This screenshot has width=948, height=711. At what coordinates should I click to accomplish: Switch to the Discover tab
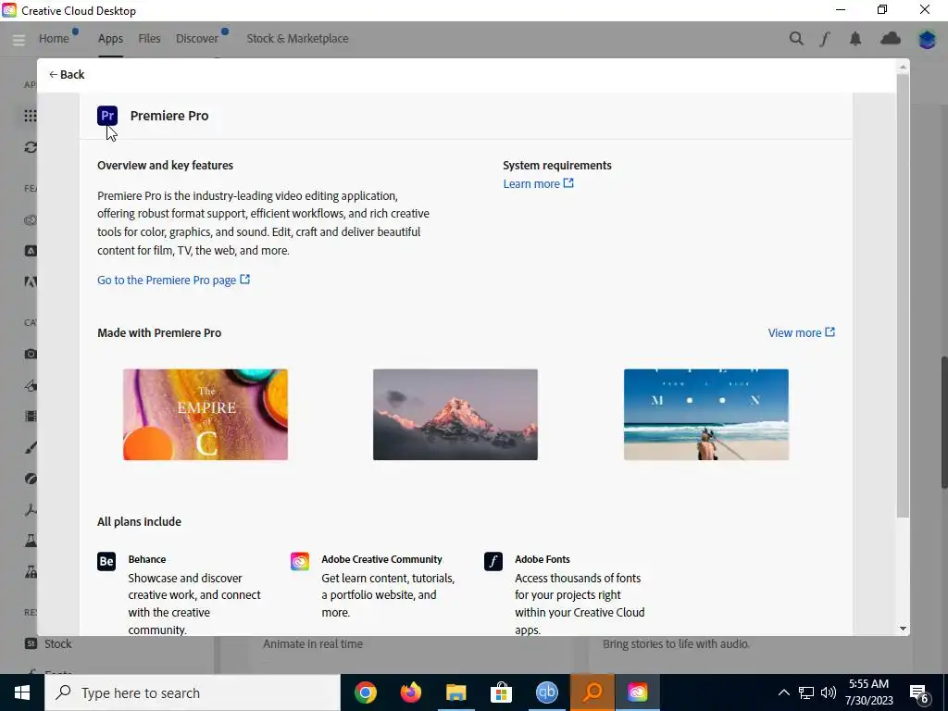(x=197, y=38)
